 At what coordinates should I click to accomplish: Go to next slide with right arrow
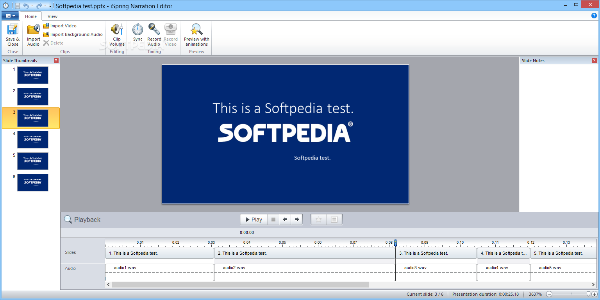pyautogui.click(x=297, y=220)
